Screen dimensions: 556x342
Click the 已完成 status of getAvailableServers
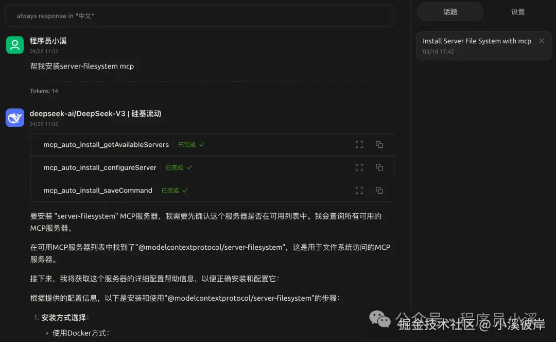tap(191, 145)
